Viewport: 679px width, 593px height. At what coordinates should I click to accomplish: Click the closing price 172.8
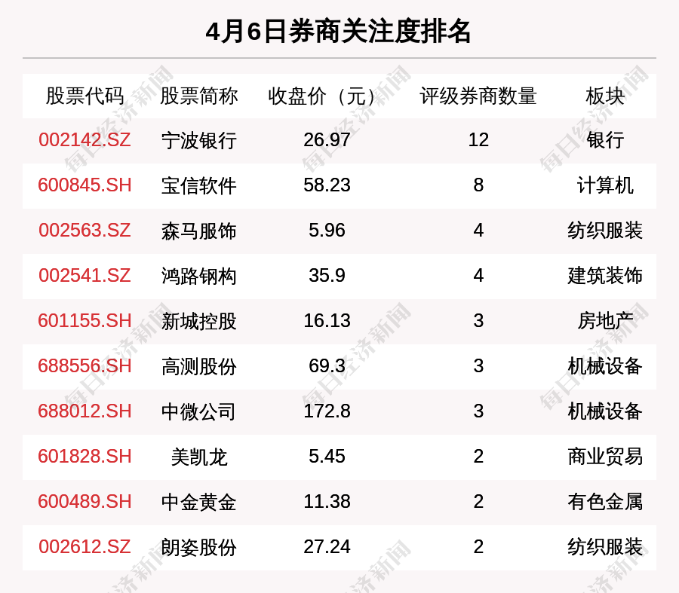[x=327, y=411]
